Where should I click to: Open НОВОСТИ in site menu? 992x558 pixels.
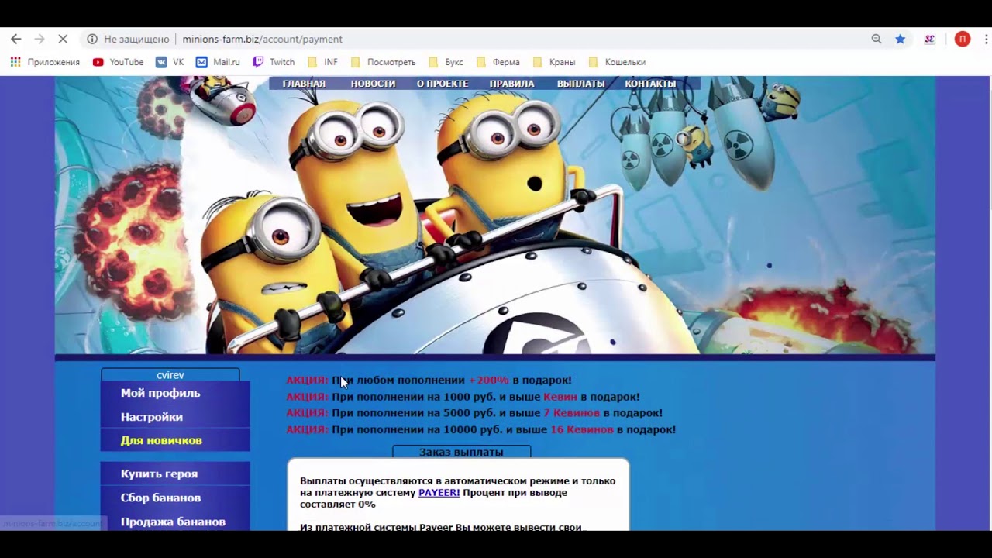click(x=373, y=84)
